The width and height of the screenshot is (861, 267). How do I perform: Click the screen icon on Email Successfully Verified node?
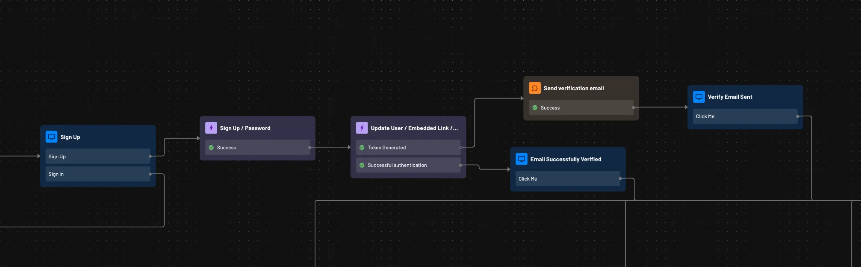click(x=522, y=159)
